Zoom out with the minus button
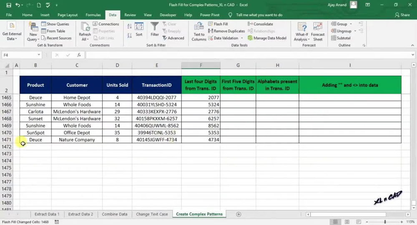Screen dimensions: 417x225 point(367,222)
